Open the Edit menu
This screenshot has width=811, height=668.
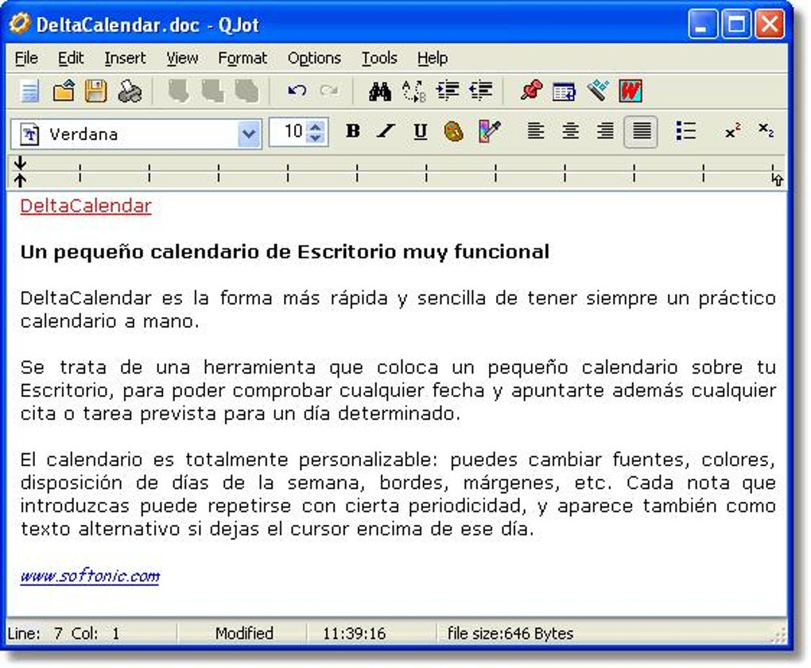(x=71, y=58)
